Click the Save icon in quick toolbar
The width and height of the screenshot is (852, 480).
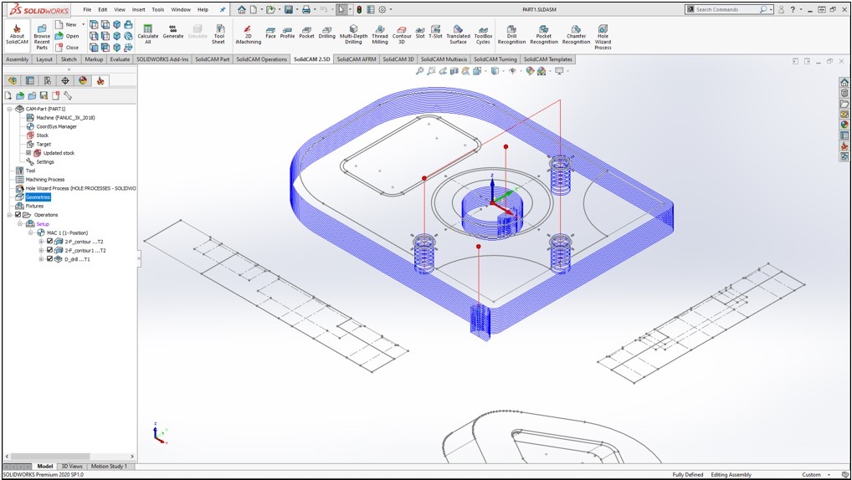pyautogui.click(x=289, y=9)
